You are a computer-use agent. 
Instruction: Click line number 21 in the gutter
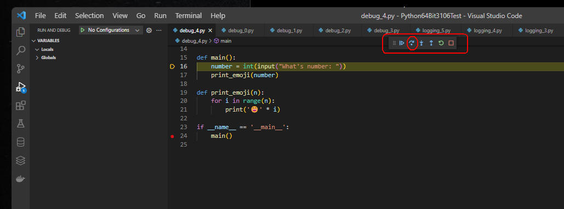(184, 110)
